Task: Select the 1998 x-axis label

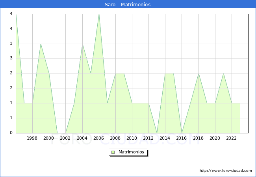Action: [x=32, y=138]
